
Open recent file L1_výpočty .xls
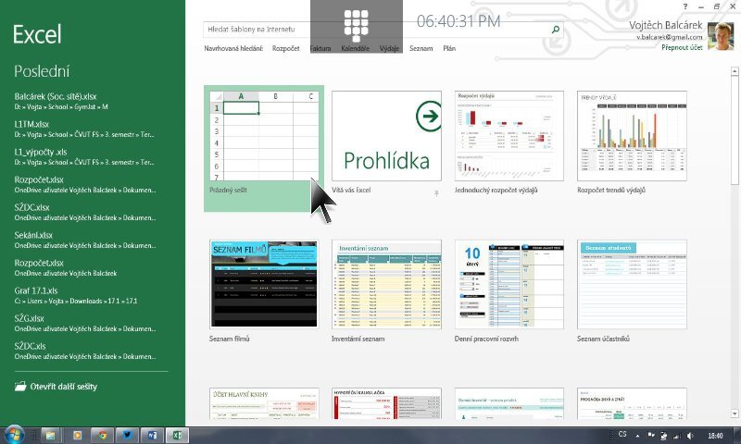[x=85, y=156]
